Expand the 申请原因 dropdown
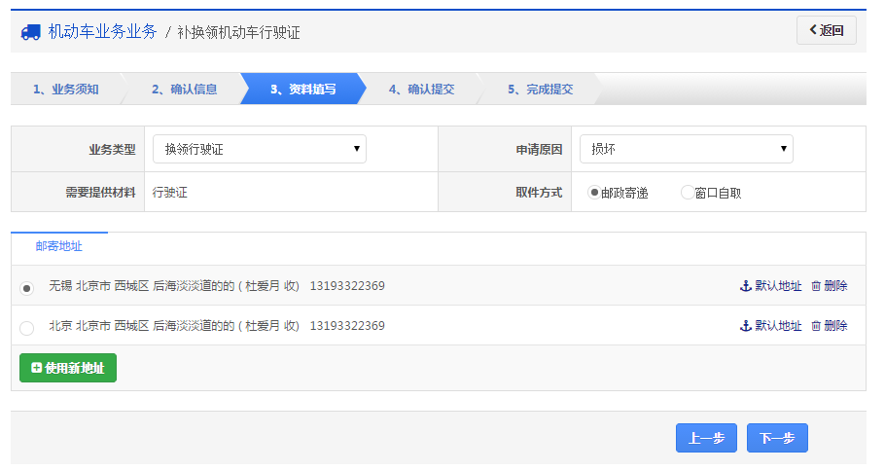Image resolution: width=885 pixels, height=471 pixels. point(686,149)
